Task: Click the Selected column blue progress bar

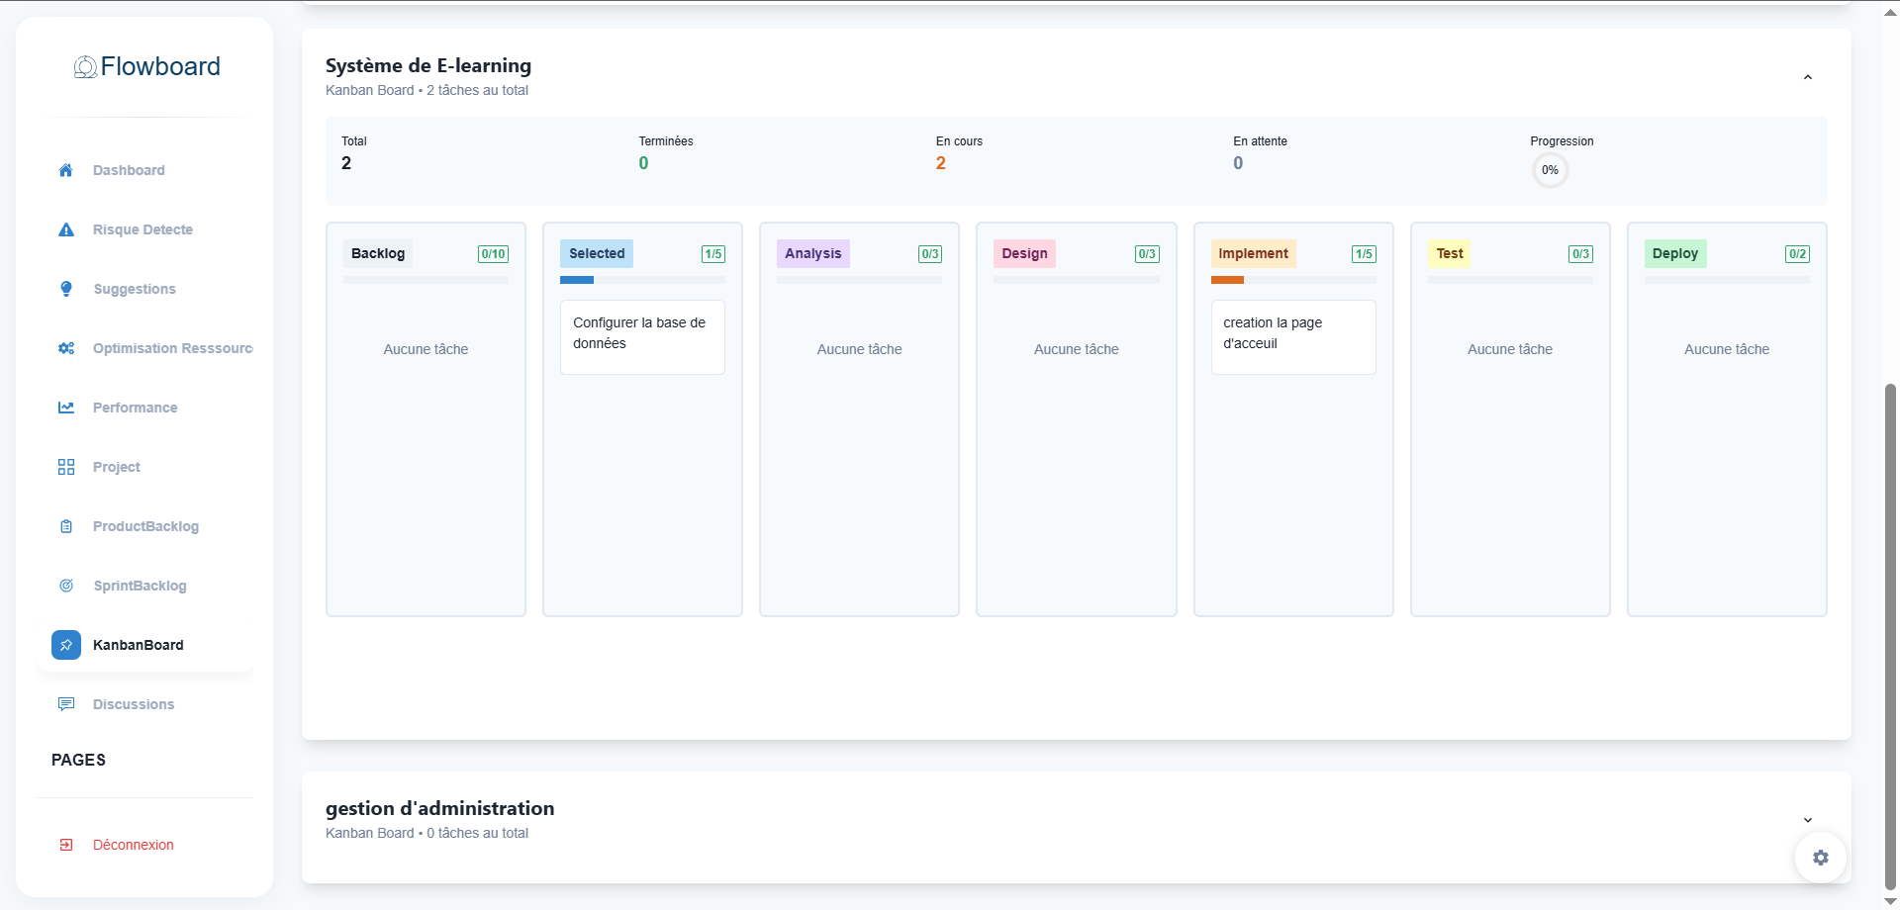Action: (x=577, y=280)
